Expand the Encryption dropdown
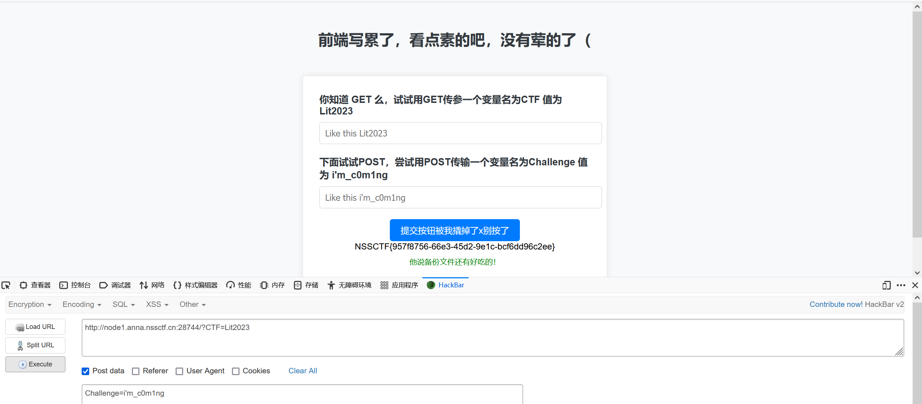The image size is (922, 404). [30, 304]
